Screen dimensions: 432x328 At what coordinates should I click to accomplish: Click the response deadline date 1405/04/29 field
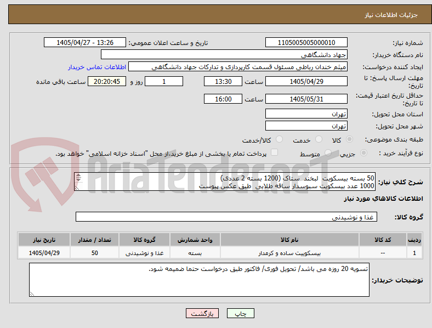click(x=306, y=81)
